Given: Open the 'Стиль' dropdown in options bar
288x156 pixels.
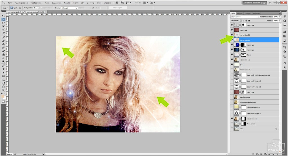Looking at the screenshot, I should [70, 8].
